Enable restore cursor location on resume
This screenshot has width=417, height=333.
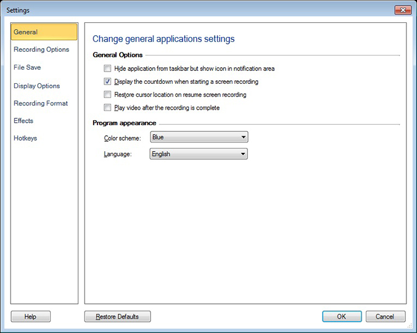[108, 95]
